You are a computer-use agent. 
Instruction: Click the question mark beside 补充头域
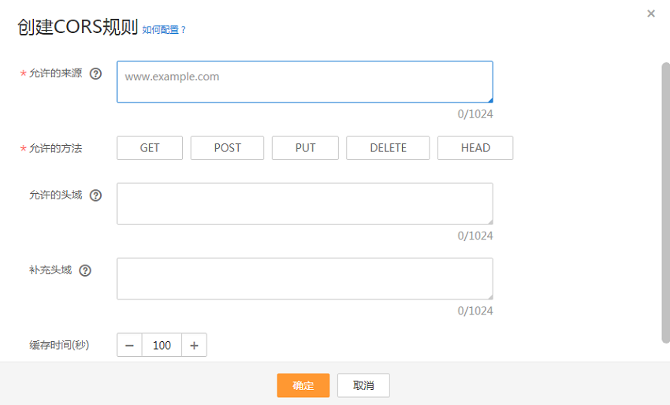(85, 270)
